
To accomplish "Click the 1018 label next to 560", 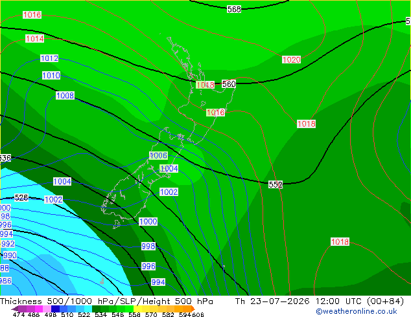I will (x=205, y=85).
